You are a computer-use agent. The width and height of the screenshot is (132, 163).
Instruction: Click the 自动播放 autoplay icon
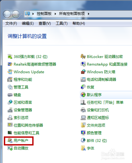tap(10, 148)
